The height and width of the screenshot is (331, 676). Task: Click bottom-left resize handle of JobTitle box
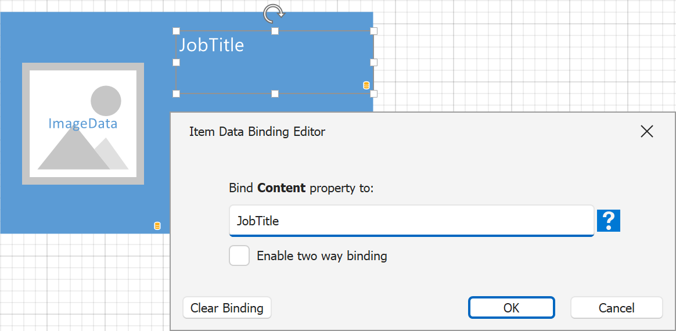pyautogui.click(x=177, y=93)
